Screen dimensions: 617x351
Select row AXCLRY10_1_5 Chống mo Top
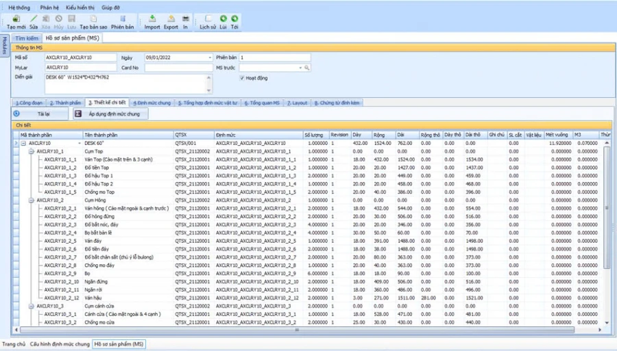click(307, 192)
